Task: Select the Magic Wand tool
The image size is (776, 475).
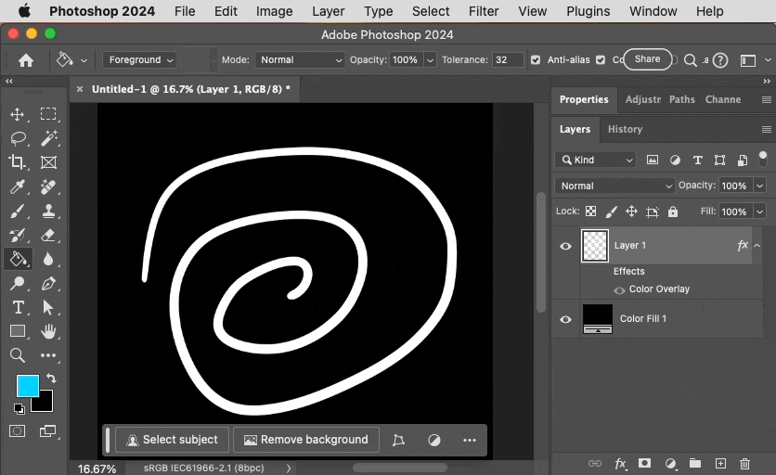Action: [48, 138]
